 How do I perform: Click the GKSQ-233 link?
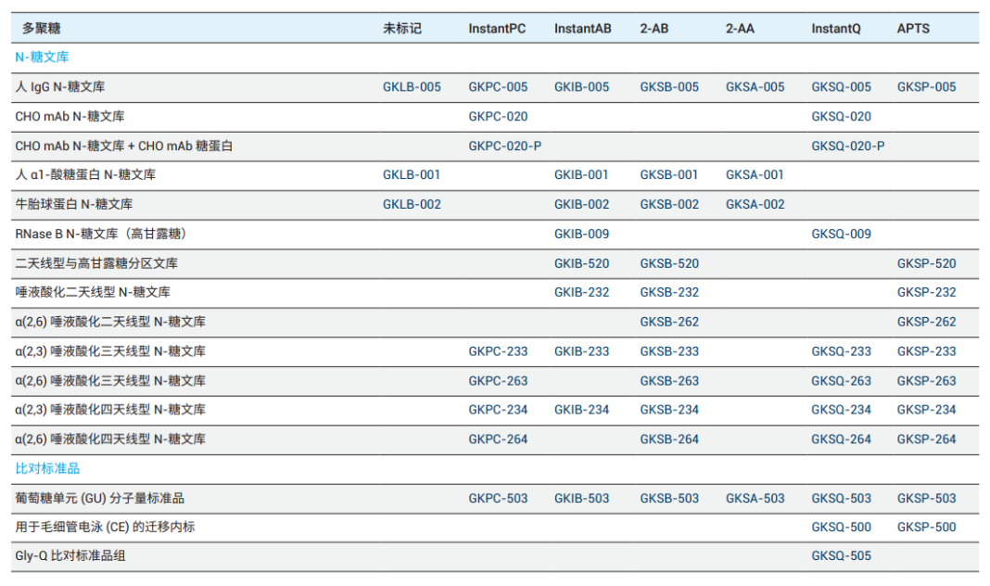841,351
